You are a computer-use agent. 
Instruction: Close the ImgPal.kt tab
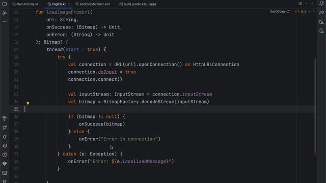69,4
